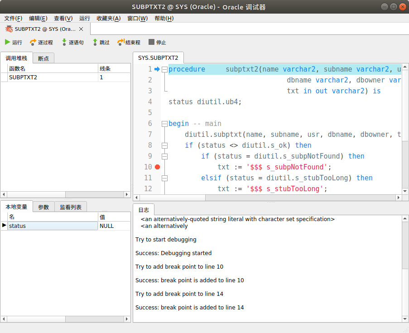Open the 运行 menu

[85, 18]
